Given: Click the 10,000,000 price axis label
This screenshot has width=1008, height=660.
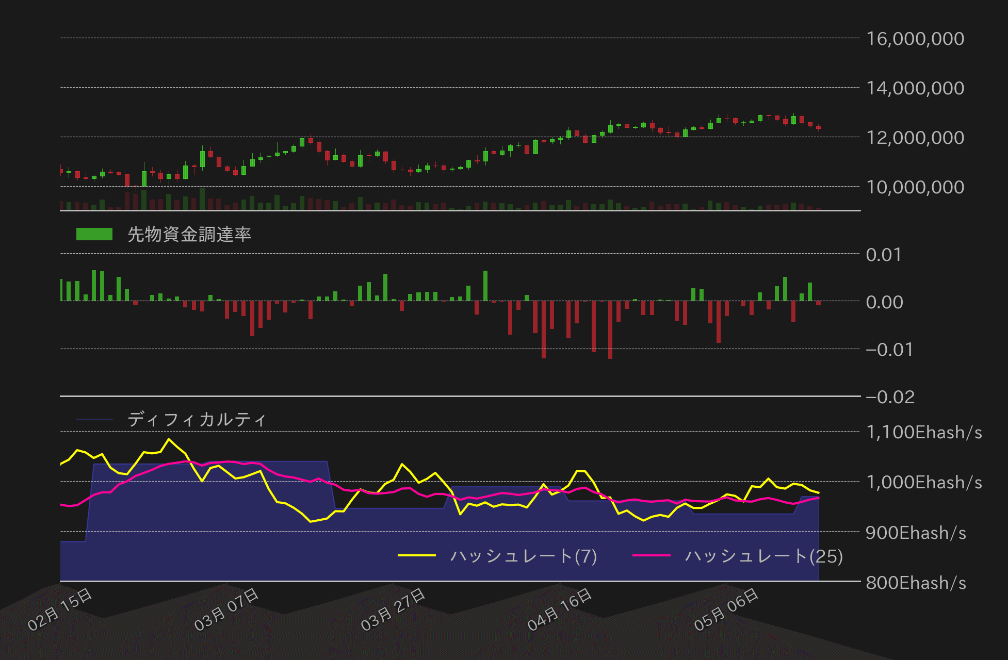Looking at the screenshot, I should pos(915,187).
